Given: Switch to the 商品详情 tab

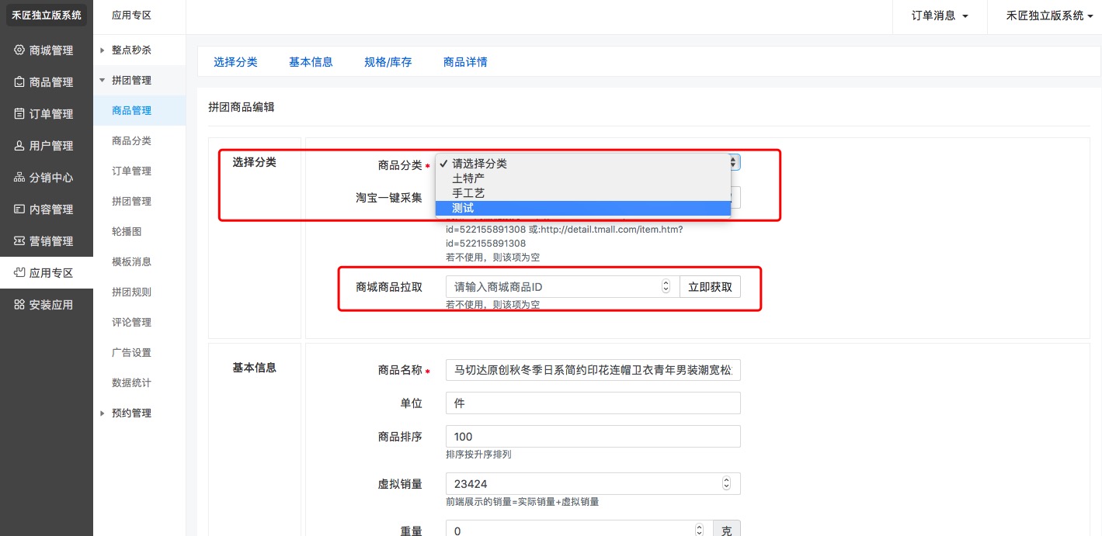Looking at the screenshot, I should pos(465,62).
